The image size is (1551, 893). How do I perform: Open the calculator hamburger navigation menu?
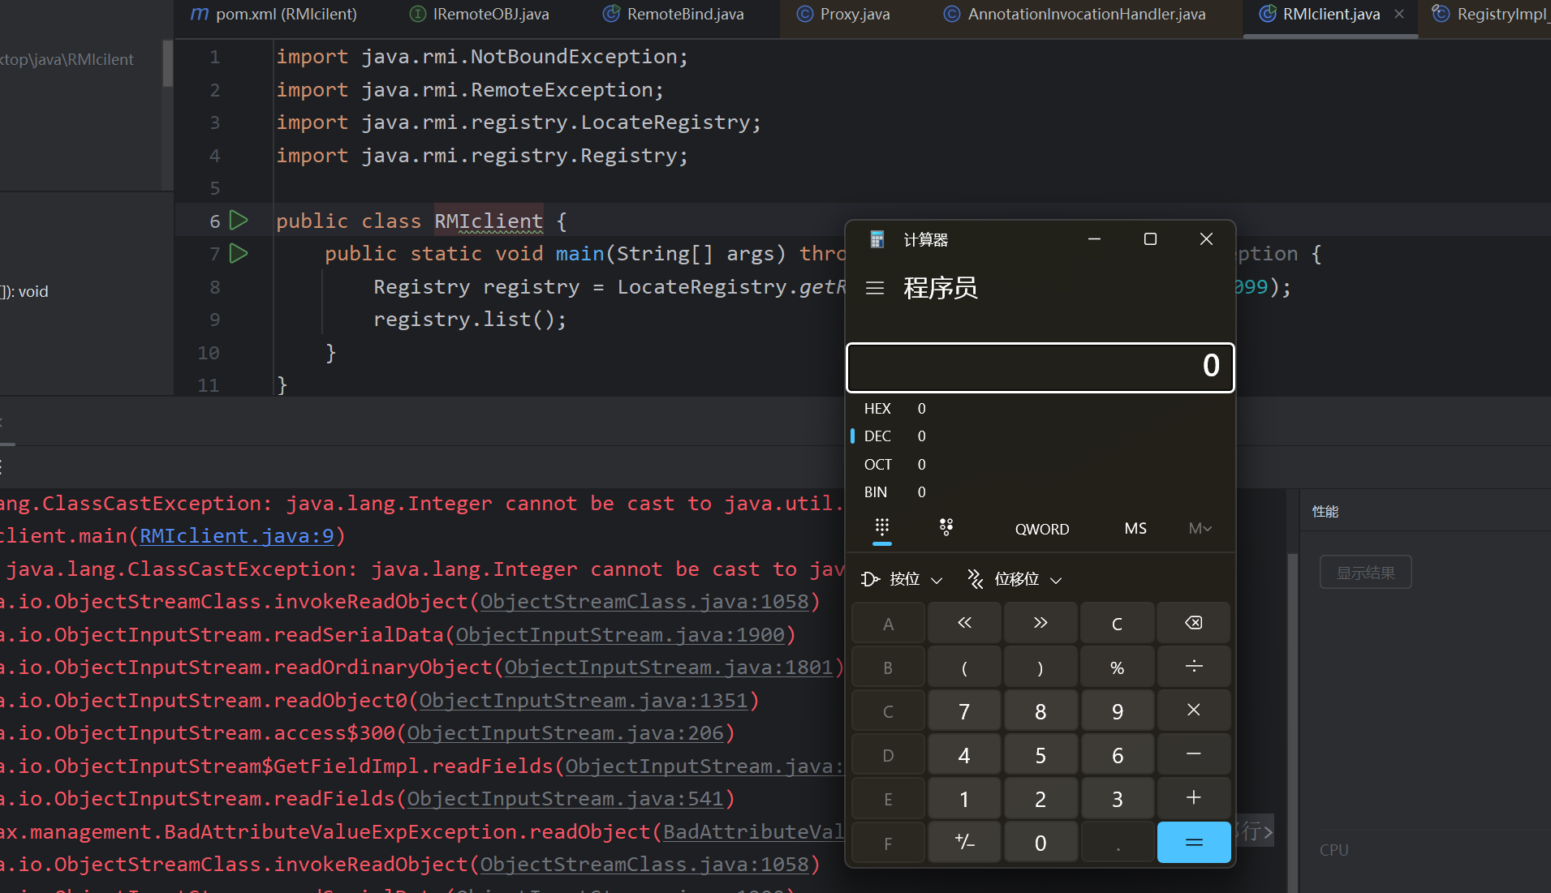(874, 288)
